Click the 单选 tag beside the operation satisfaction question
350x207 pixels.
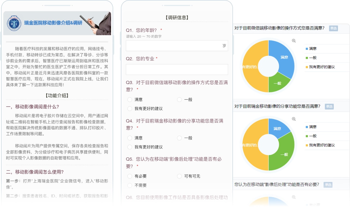pyautogui.click(x=333, y=28)
